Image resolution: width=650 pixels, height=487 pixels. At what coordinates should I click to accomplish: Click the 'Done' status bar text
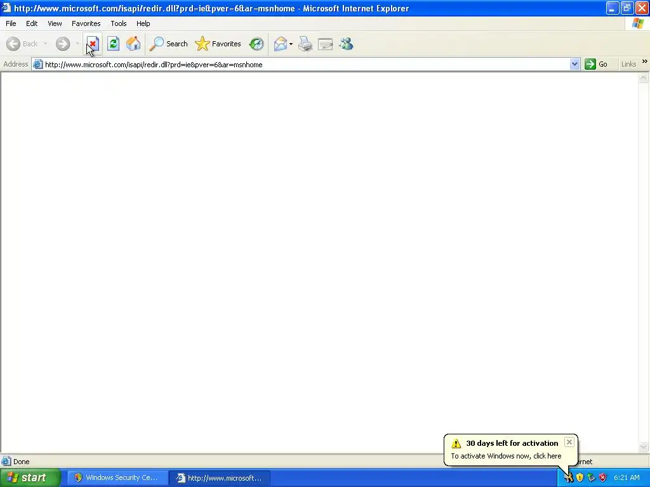click(x=21, y=462)
